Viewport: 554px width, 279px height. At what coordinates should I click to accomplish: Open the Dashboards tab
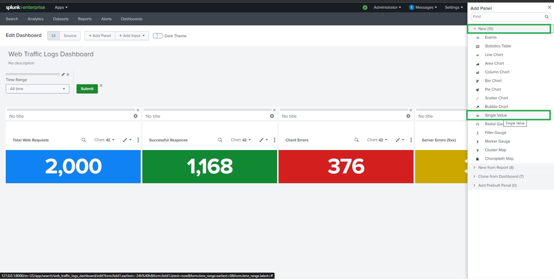click(132, 19)
